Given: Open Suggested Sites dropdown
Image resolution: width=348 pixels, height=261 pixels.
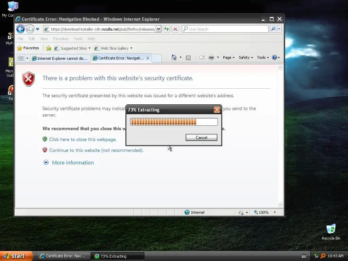Looking at the screenshot, I should click(x=72, y=48).
